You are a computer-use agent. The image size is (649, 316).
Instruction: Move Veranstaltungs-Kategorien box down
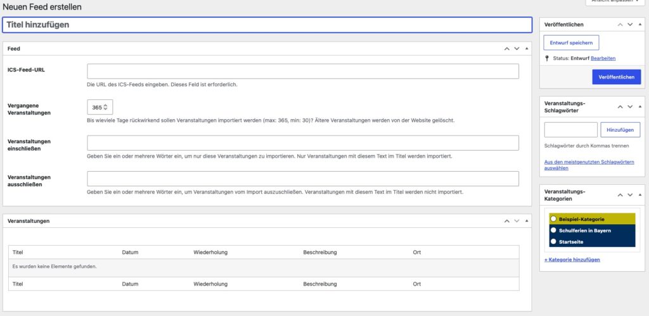(x=630, y=195)
